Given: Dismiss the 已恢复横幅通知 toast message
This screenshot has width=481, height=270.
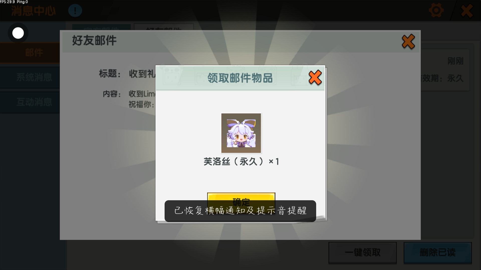Looking at the screenshot, I should click(x=240, y=211).
